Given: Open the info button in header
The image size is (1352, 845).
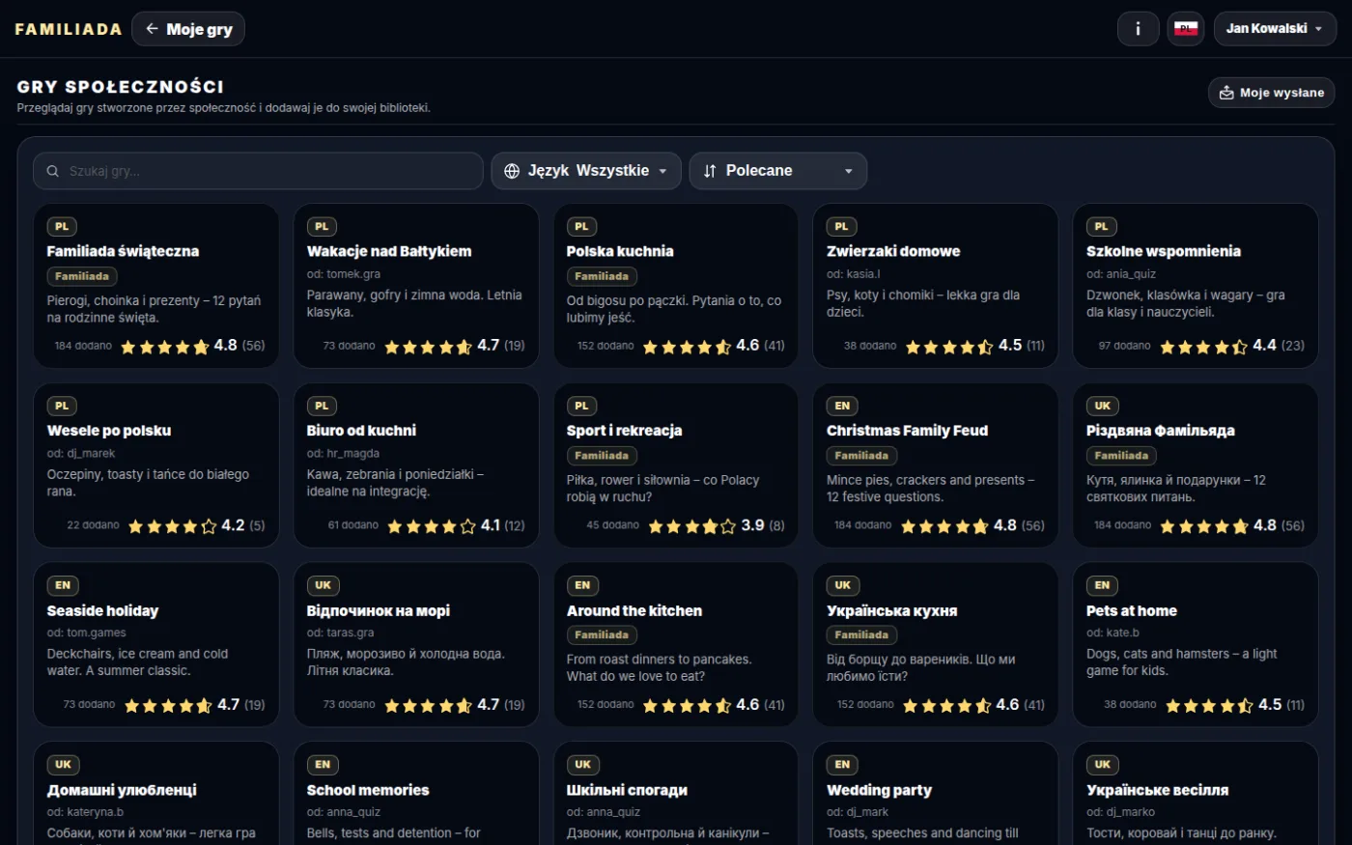Looking at the screenshot, I should click(x=1138, y=29).
